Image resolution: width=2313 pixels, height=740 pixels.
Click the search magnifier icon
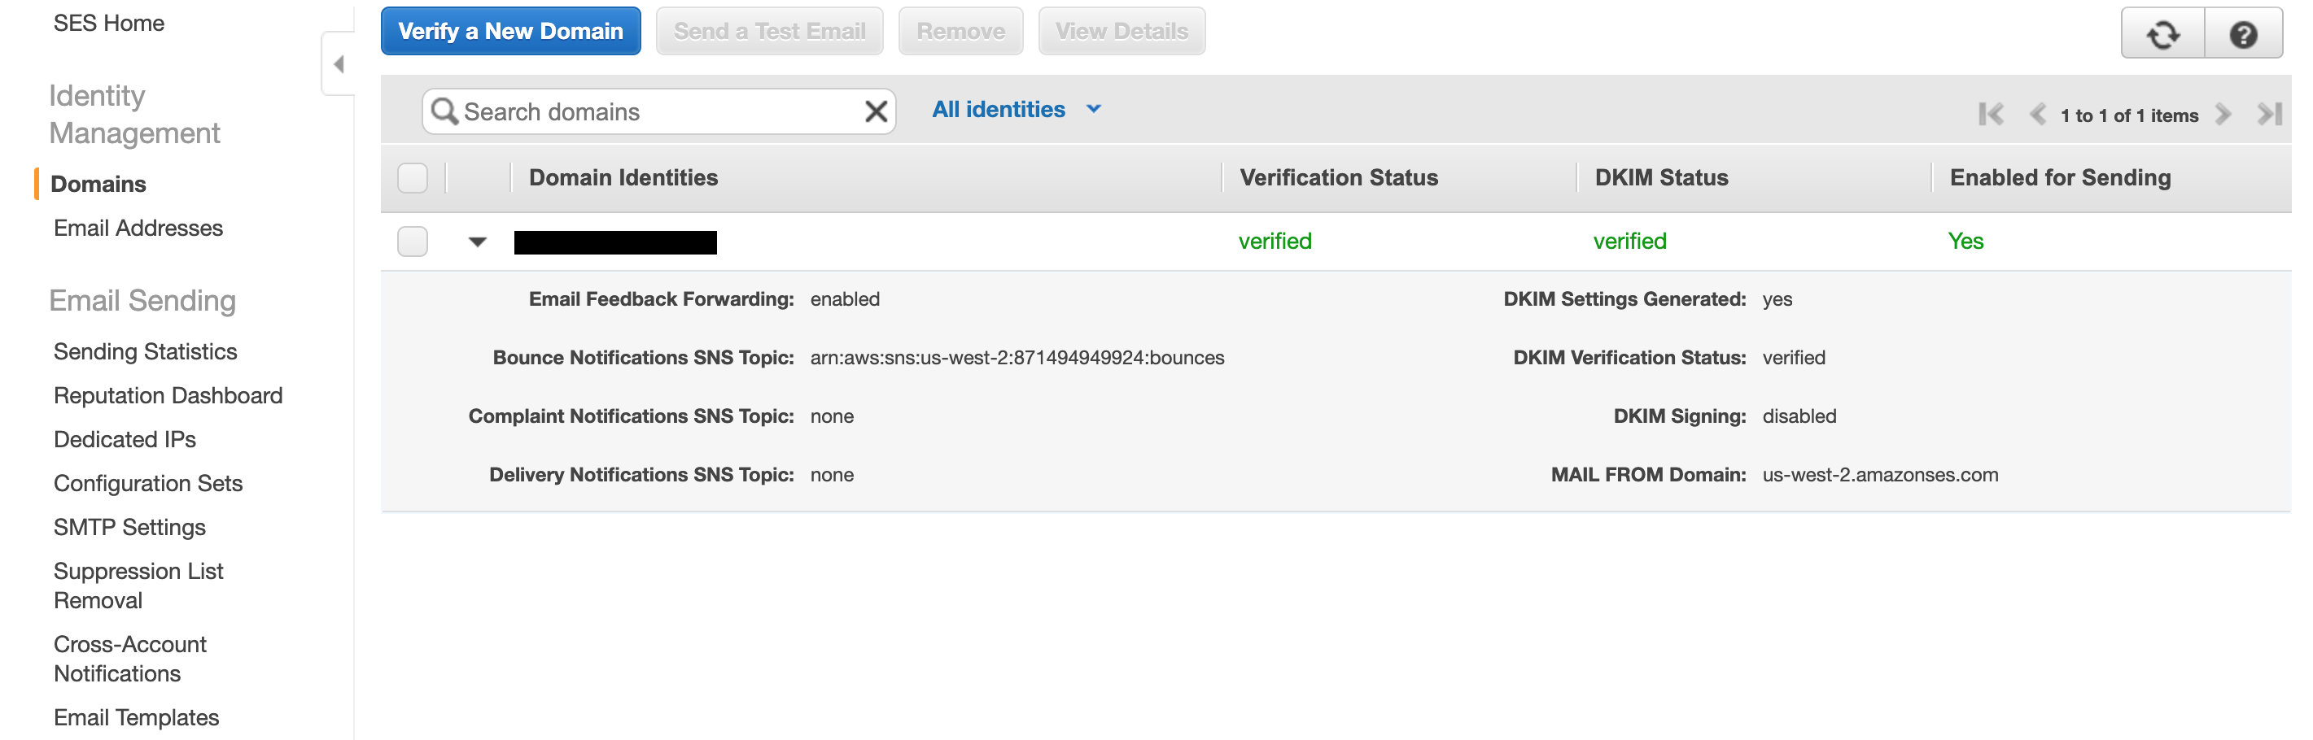point(444,111)
